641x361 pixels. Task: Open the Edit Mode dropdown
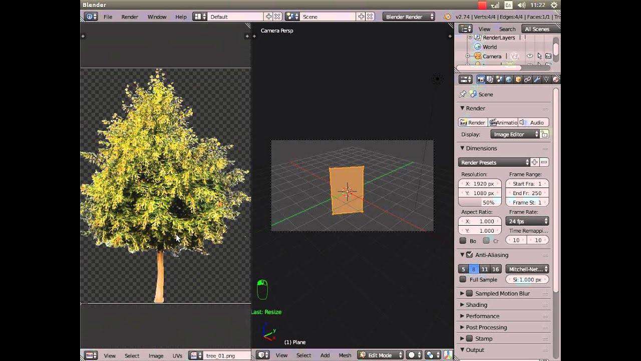[381, 355]
